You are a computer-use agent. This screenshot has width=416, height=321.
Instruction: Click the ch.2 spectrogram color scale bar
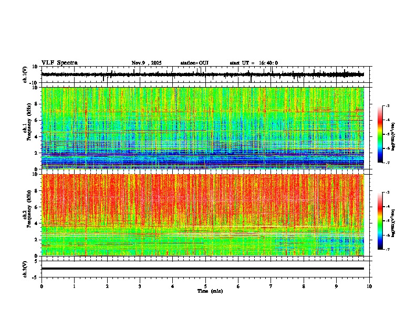tap(380, 221)
